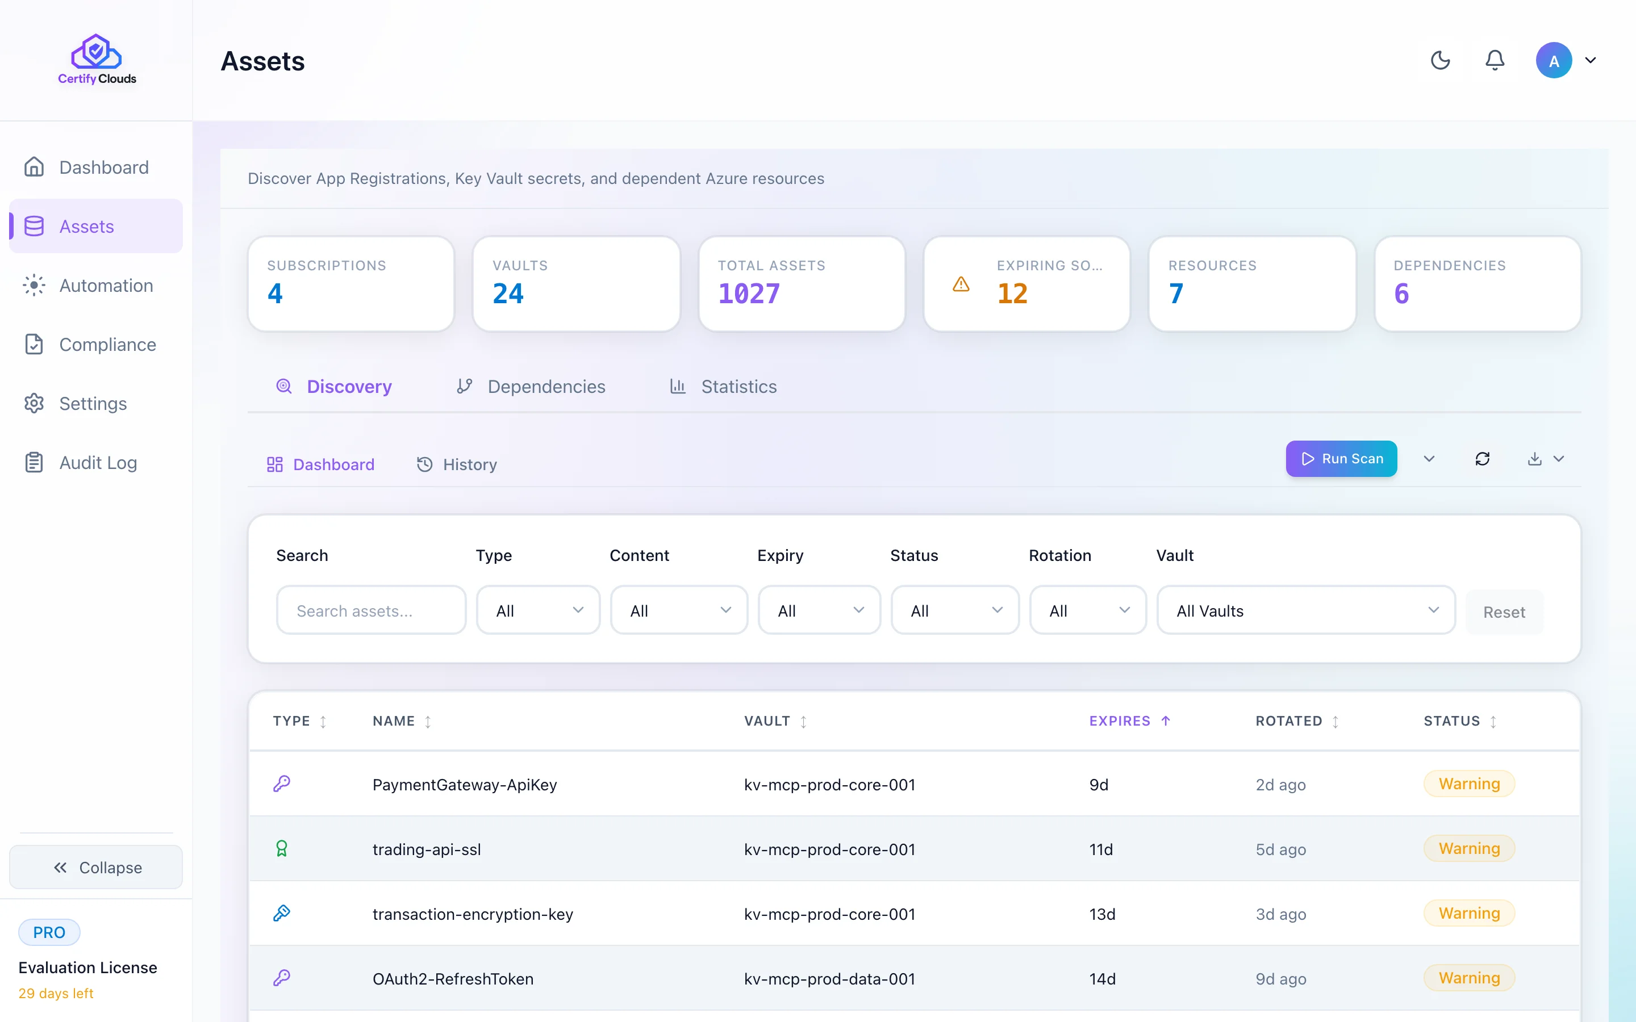Toggle dark mode with the moon icon
The width and height of the screenshot is (1636, 1022).
tap(1440, 60)
